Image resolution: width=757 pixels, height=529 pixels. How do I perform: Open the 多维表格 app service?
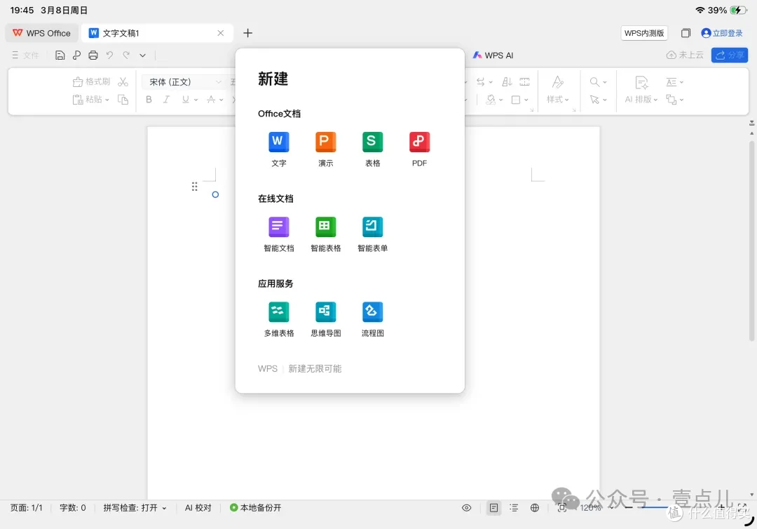[x=278, y=319]
